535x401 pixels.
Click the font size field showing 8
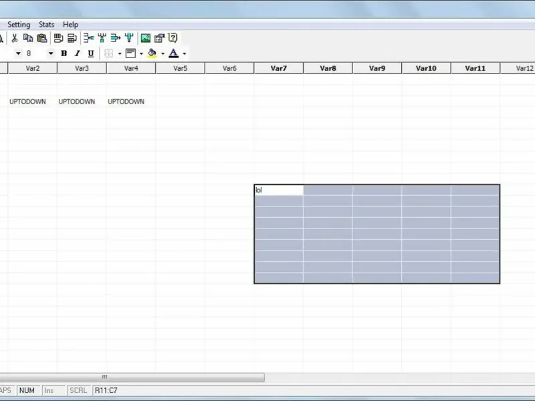tap(36, 53)
